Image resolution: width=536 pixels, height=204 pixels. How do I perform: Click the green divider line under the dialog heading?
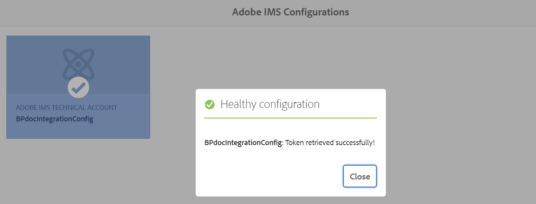pyautogui.click(x=290, y=118)
